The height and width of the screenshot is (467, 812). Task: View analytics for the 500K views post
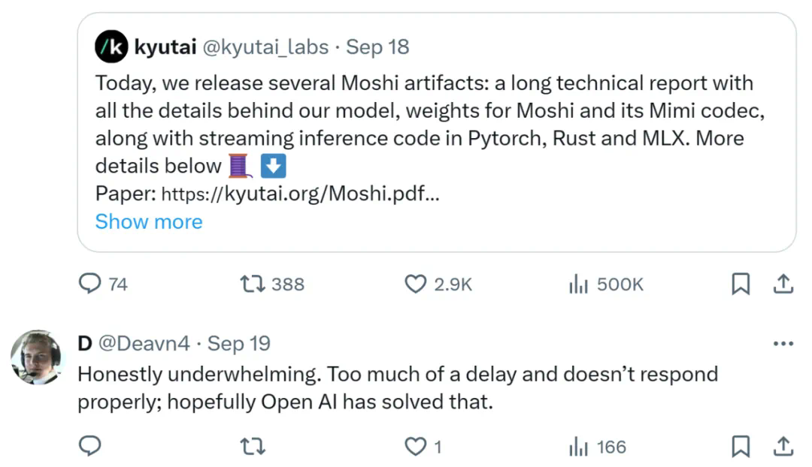tap(577, 284)
